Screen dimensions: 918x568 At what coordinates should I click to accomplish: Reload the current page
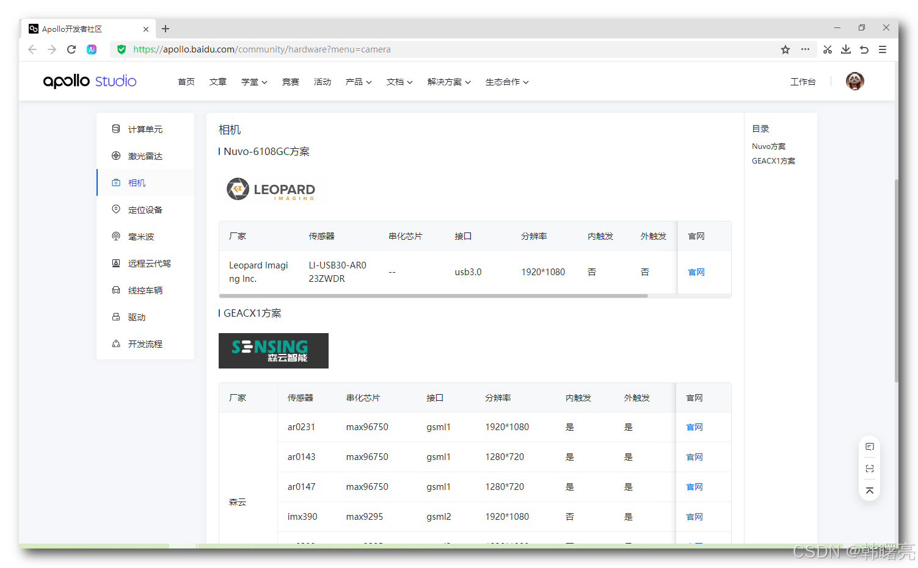(x=71, y=49)
